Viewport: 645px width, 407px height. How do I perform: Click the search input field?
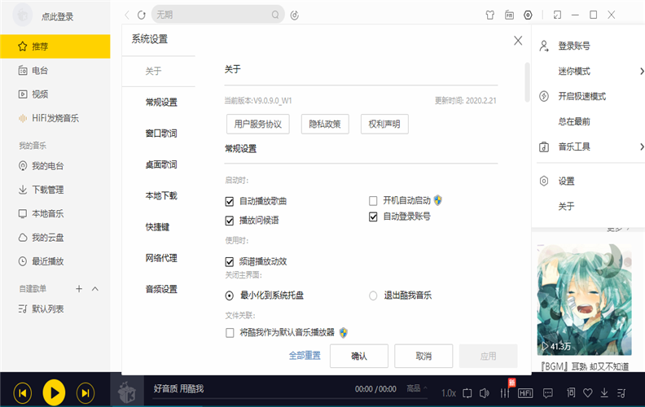click(212, 15)
